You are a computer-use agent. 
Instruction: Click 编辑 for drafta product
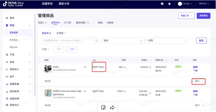point(195,67)
